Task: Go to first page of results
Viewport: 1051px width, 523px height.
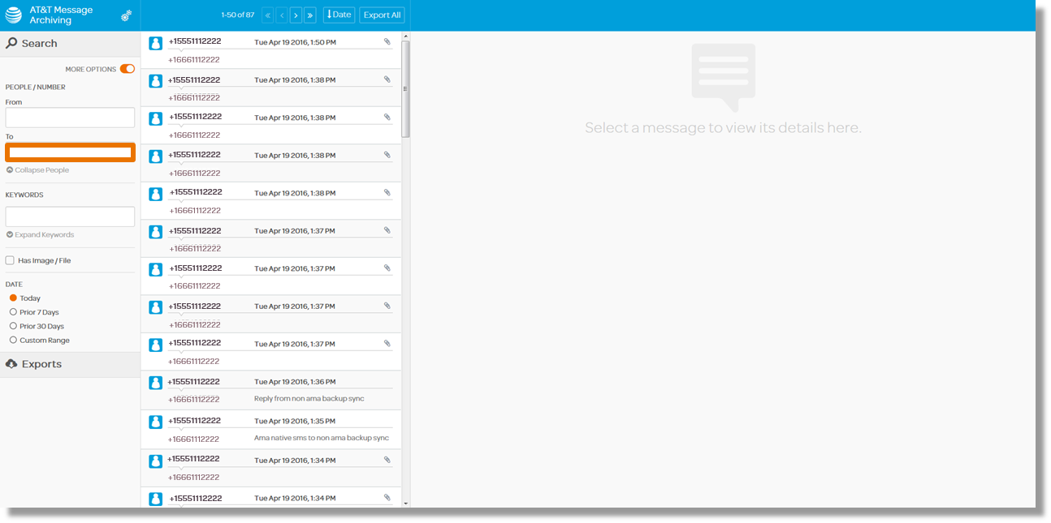Action: pyautogui.click(x=268, y=15)
